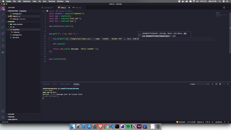Open package.json in Open Editors list

[17, 14]
